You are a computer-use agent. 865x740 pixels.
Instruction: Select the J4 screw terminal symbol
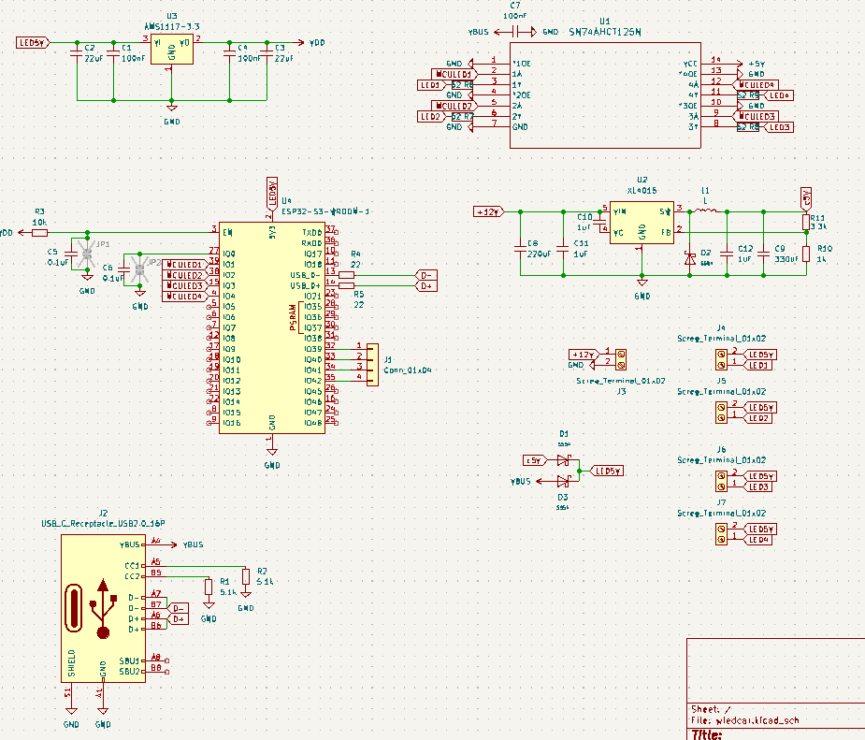pyautogui.click(x=721, y=359)
